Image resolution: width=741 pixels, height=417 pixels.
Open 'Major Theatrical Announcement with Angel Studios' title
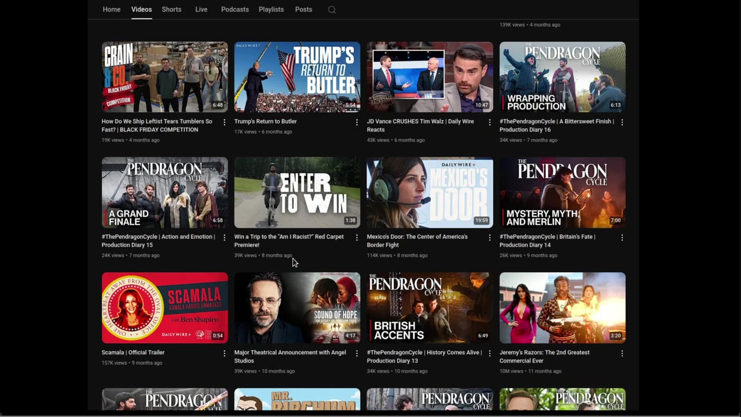(x=290, y=356)
